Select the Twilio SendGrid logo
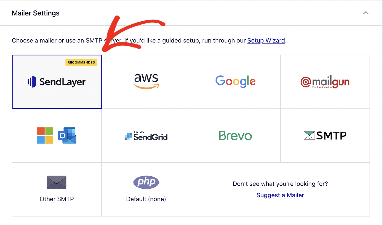383x225 pixels. pos(146,136)
